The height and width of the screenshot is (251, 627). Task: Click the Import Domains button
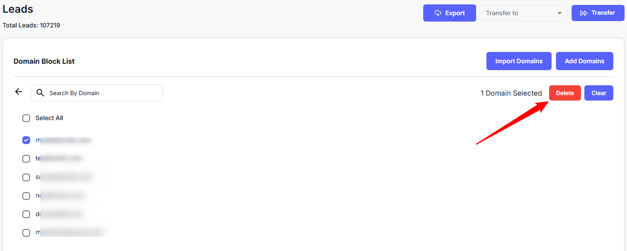coord(519,61)
